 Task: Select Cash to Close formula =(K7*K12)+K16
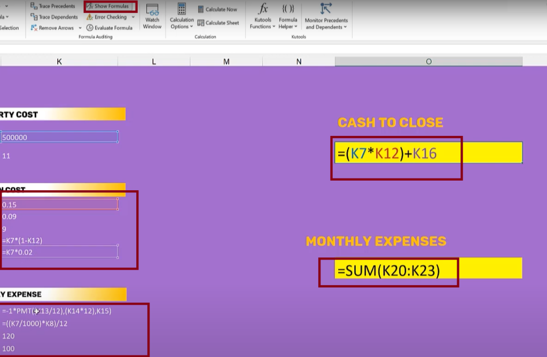[428, 153]
